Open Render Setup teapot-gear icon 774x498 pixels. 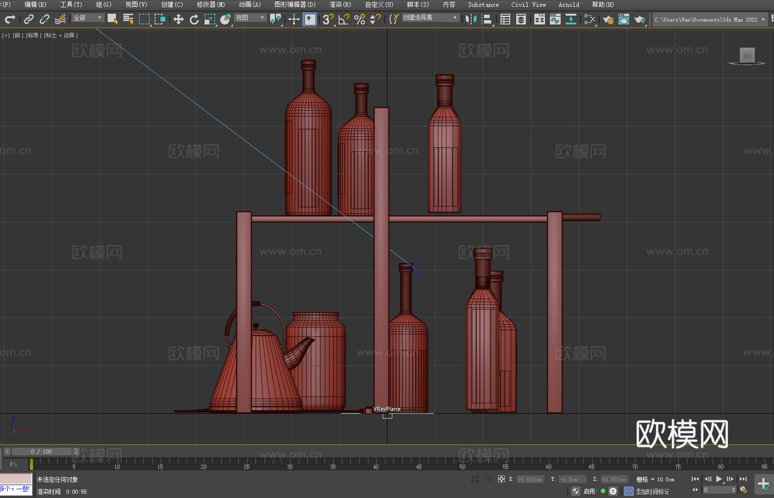[608, 19]
